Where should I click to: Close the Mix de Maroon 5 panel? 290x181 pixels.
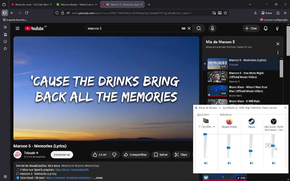278,44
